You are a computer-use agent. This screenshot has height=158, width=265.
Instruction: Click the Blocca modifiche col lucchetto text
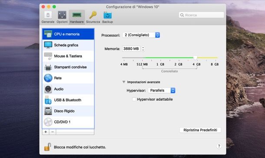pyautogui.click(x=80, y=147)
